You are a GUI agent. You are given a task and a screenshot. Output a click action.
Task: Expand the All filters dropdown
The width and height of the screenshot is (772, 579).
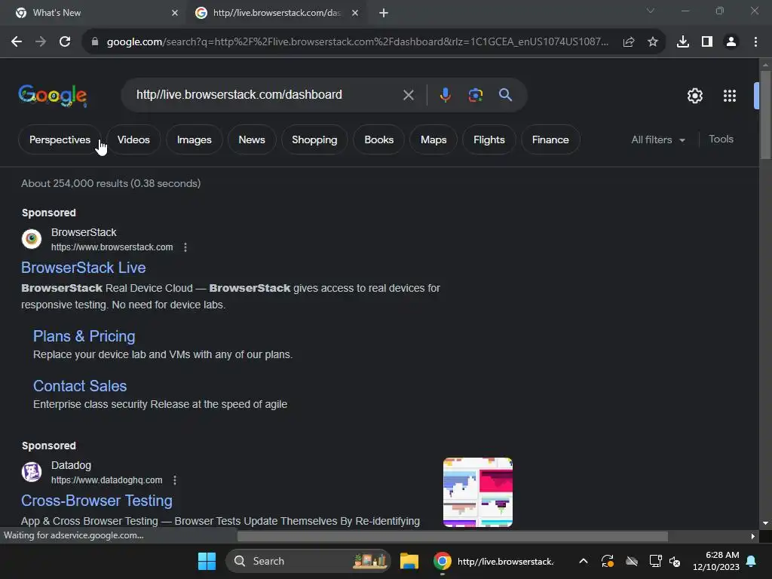(657, 139)
